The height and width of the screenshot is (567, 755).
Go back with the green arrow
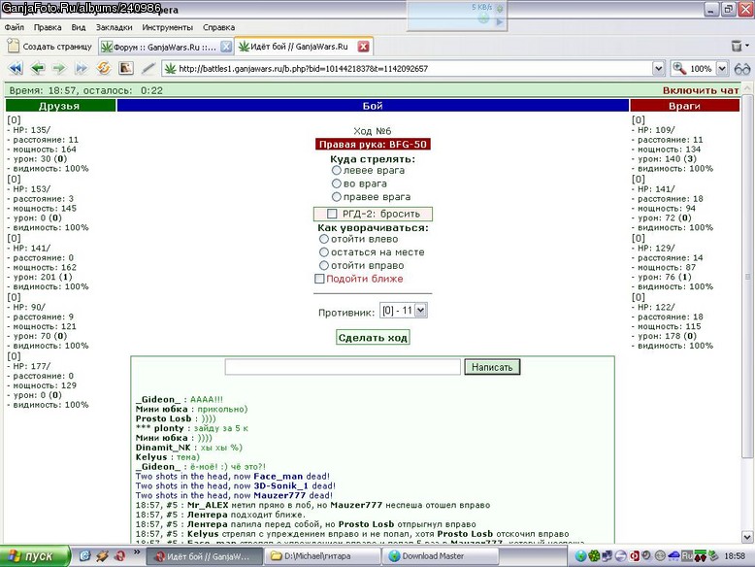pos(38,68)
